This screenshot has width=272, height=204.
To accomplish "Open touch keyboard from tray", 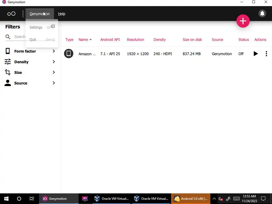I will (236, 199).
